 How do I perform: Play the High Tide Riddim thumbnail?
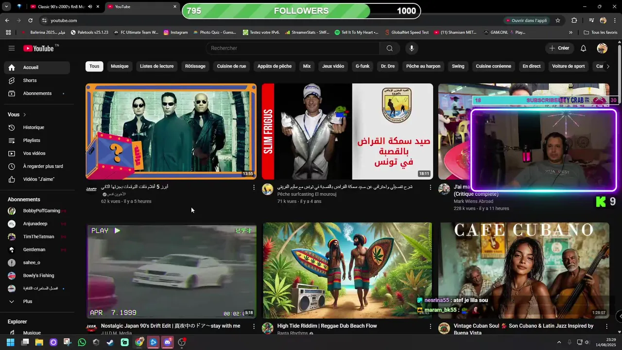tap(347, 270)
